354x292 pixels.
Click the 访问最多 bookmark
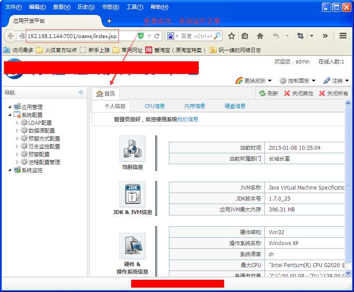[x=18, y=50]
